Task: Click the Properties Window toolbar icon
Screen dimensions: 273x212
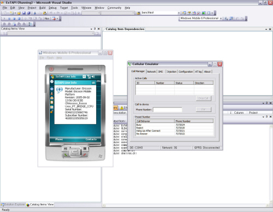Action: pos(189,13)
